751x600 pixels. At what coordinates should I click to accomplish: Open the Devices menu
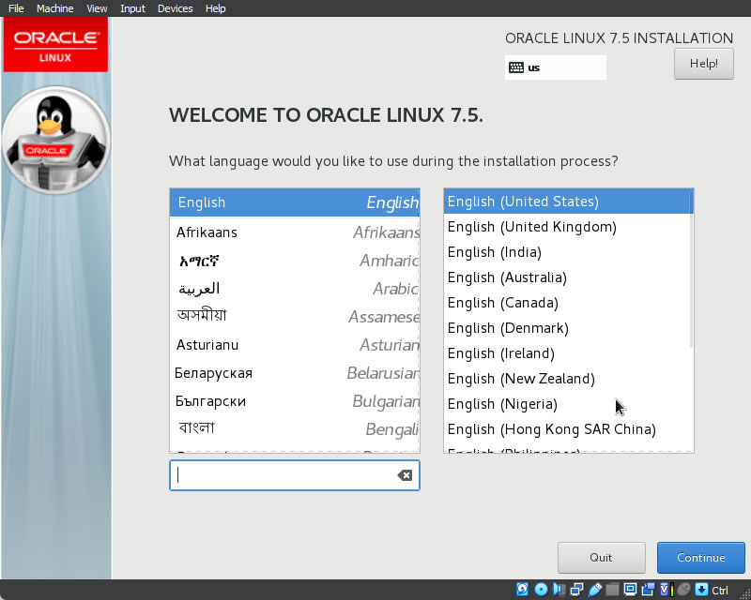(176, 8)
